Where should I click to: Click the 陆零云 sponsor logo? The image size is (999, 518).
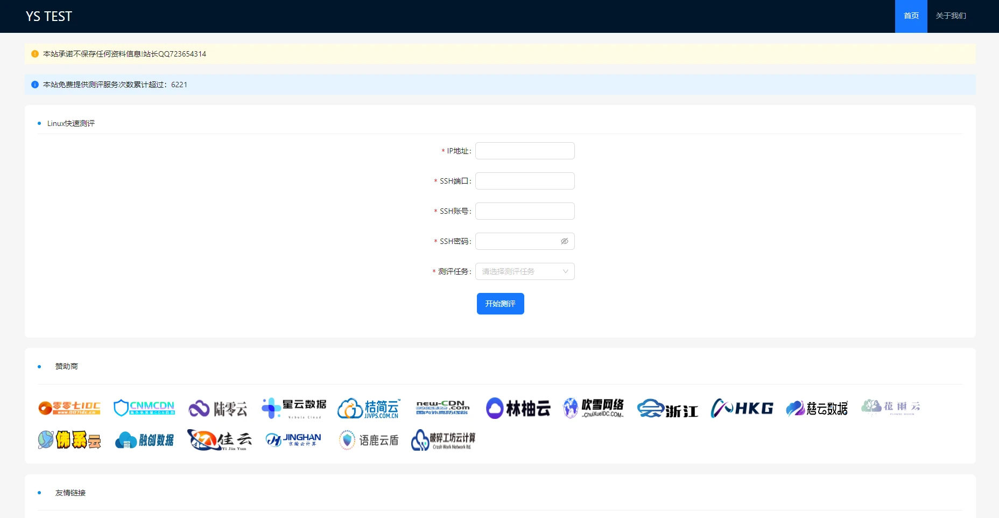tap(218, 409)
